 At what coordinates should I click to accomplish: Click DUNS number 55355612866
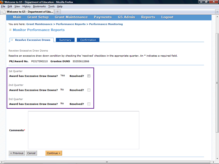coord(81,61)
